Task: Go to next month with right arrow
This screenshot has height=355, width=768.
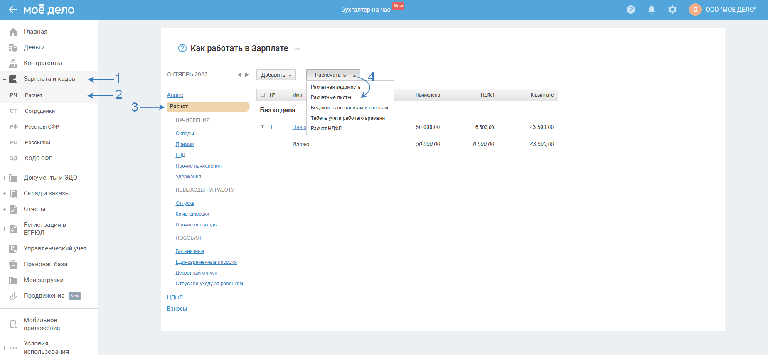Action: 247,75
